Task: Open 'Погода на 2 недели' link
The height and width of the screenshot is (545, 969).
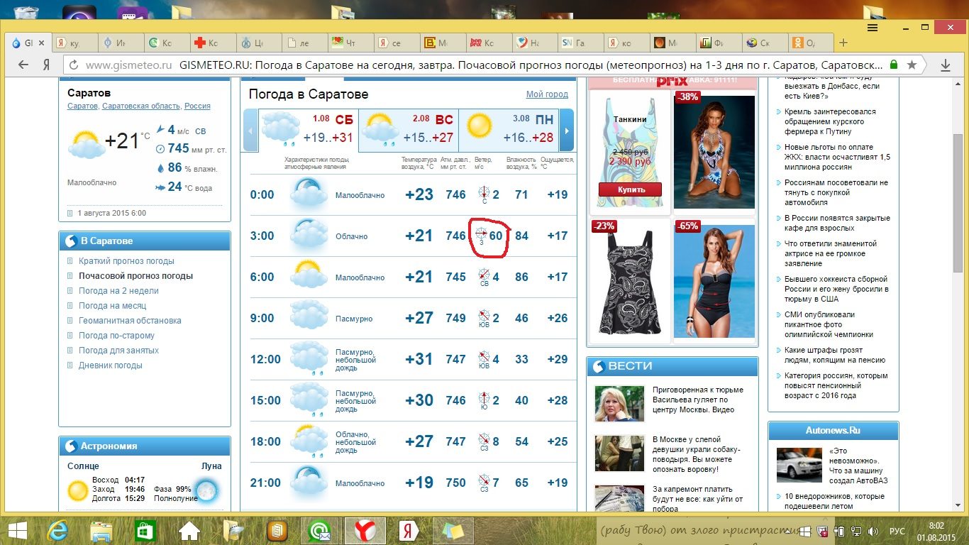Action: tap(118, 291)
